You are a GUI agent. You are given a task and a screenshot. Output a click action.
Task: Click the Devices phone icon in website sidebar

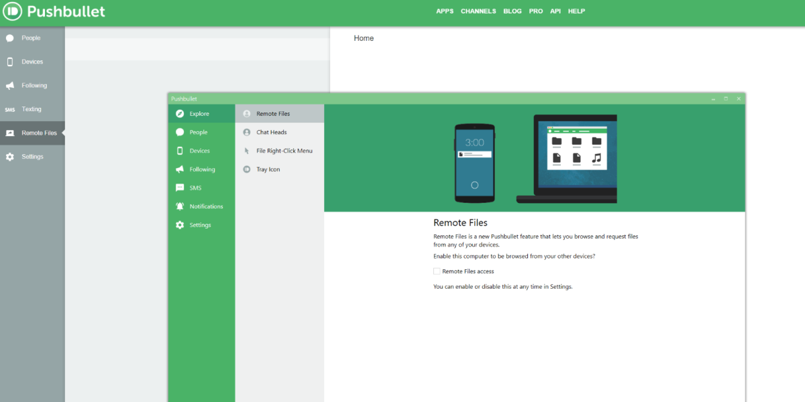[x=9, y=62]
